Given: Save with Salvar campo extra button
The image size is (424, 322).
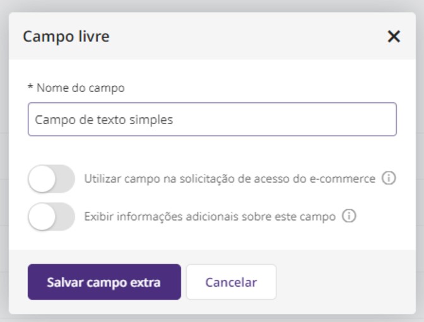Looking at the screenshot, I should coord(104,282).
